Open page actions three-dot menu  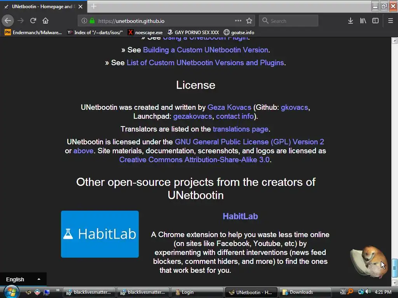(x=238, y=21)
